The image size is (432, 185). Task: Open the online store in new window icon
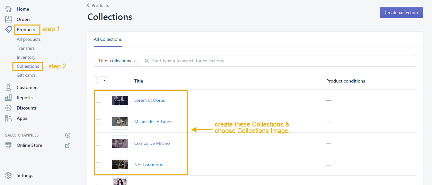(68, 145)
